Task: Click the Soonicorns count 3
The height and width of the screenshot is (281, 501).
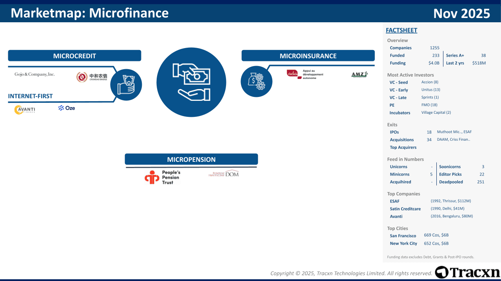Action: coord(483,166)
